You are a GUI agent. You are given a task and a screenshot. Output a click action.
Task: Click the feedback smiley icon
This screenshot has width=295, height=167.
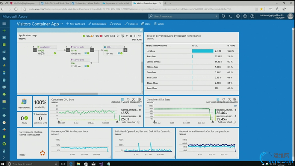(245, 16)
